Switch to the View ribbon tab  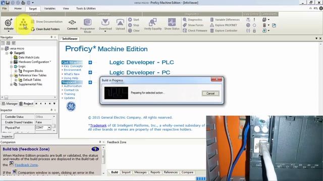pos(66,9)
